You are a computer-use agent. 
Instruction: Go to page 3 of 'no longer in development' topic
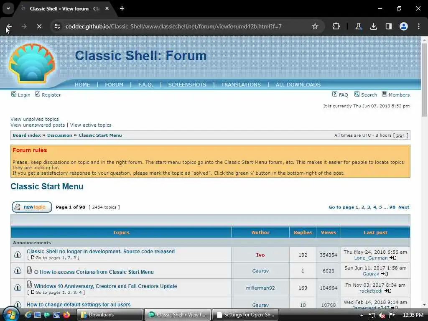point(74,257)
